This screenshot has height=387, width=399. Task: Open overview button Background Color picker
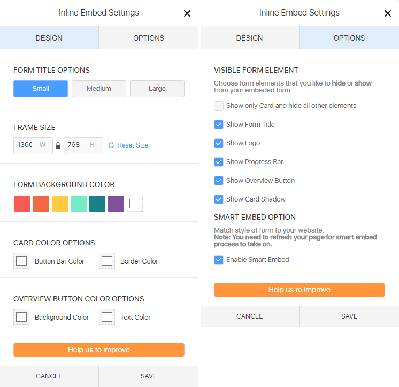[21, 317]
